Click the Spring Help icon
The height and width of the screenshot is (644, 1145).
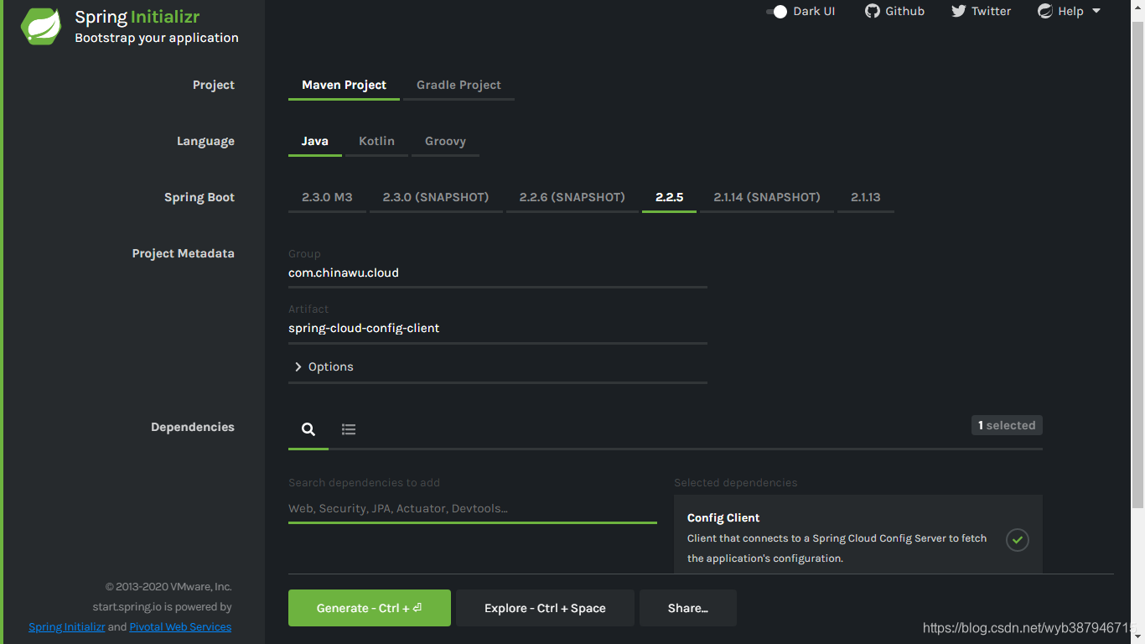tap(1045, 11)
